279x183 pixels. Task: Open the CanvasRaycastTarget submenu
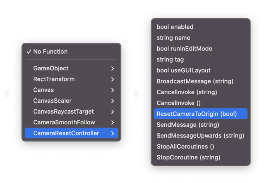coord(63,112)
